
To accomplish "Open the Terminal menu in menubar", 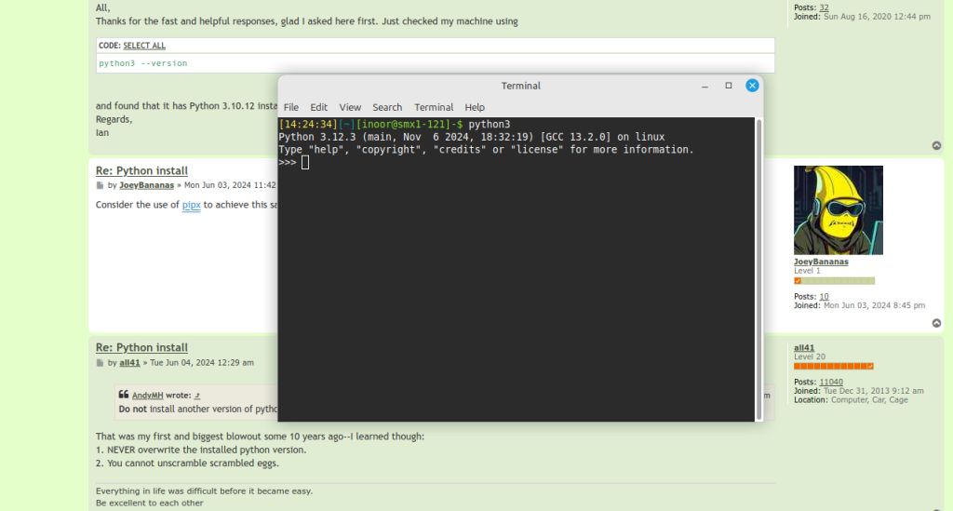I will 434,107.
